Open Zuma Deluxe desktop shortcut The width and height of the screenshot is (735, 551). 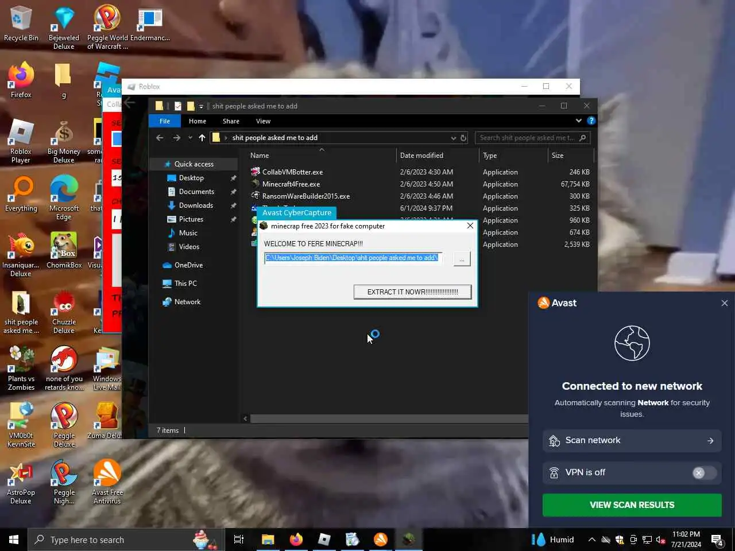click(107, 421)
